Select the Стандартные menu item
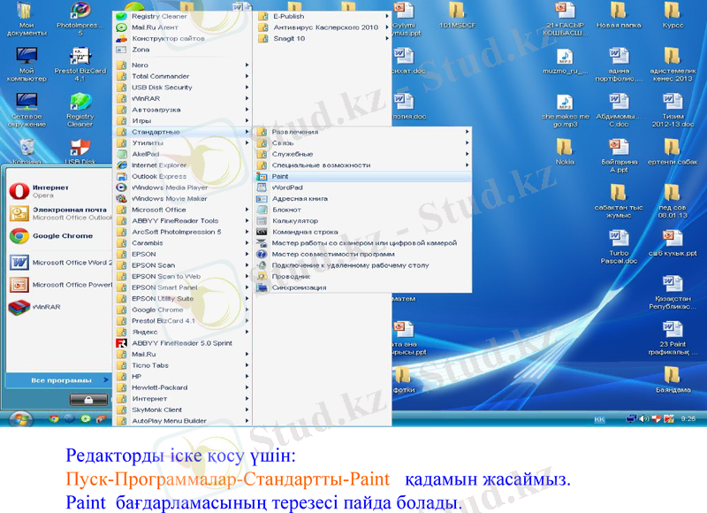The height and width of the screenshot is (513, 707). [156, 132]
